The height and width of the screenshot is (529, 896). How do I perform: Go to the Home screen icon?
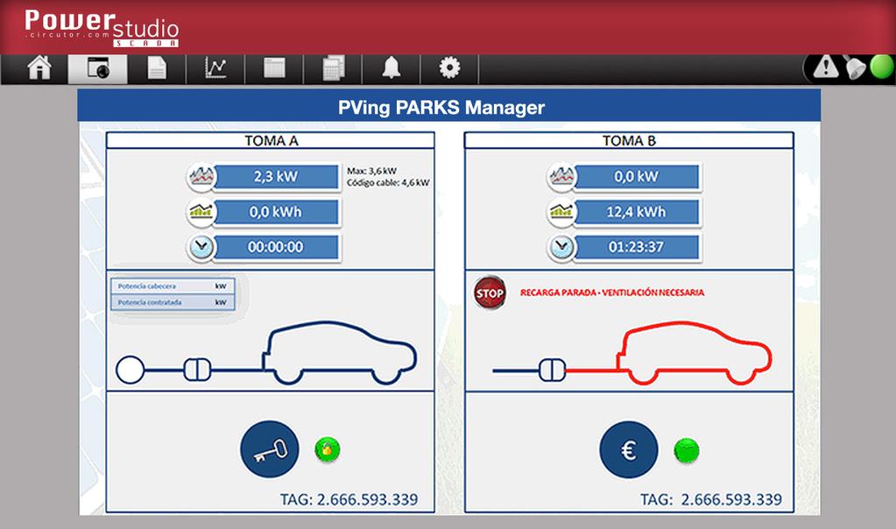(x=39, y=68)
